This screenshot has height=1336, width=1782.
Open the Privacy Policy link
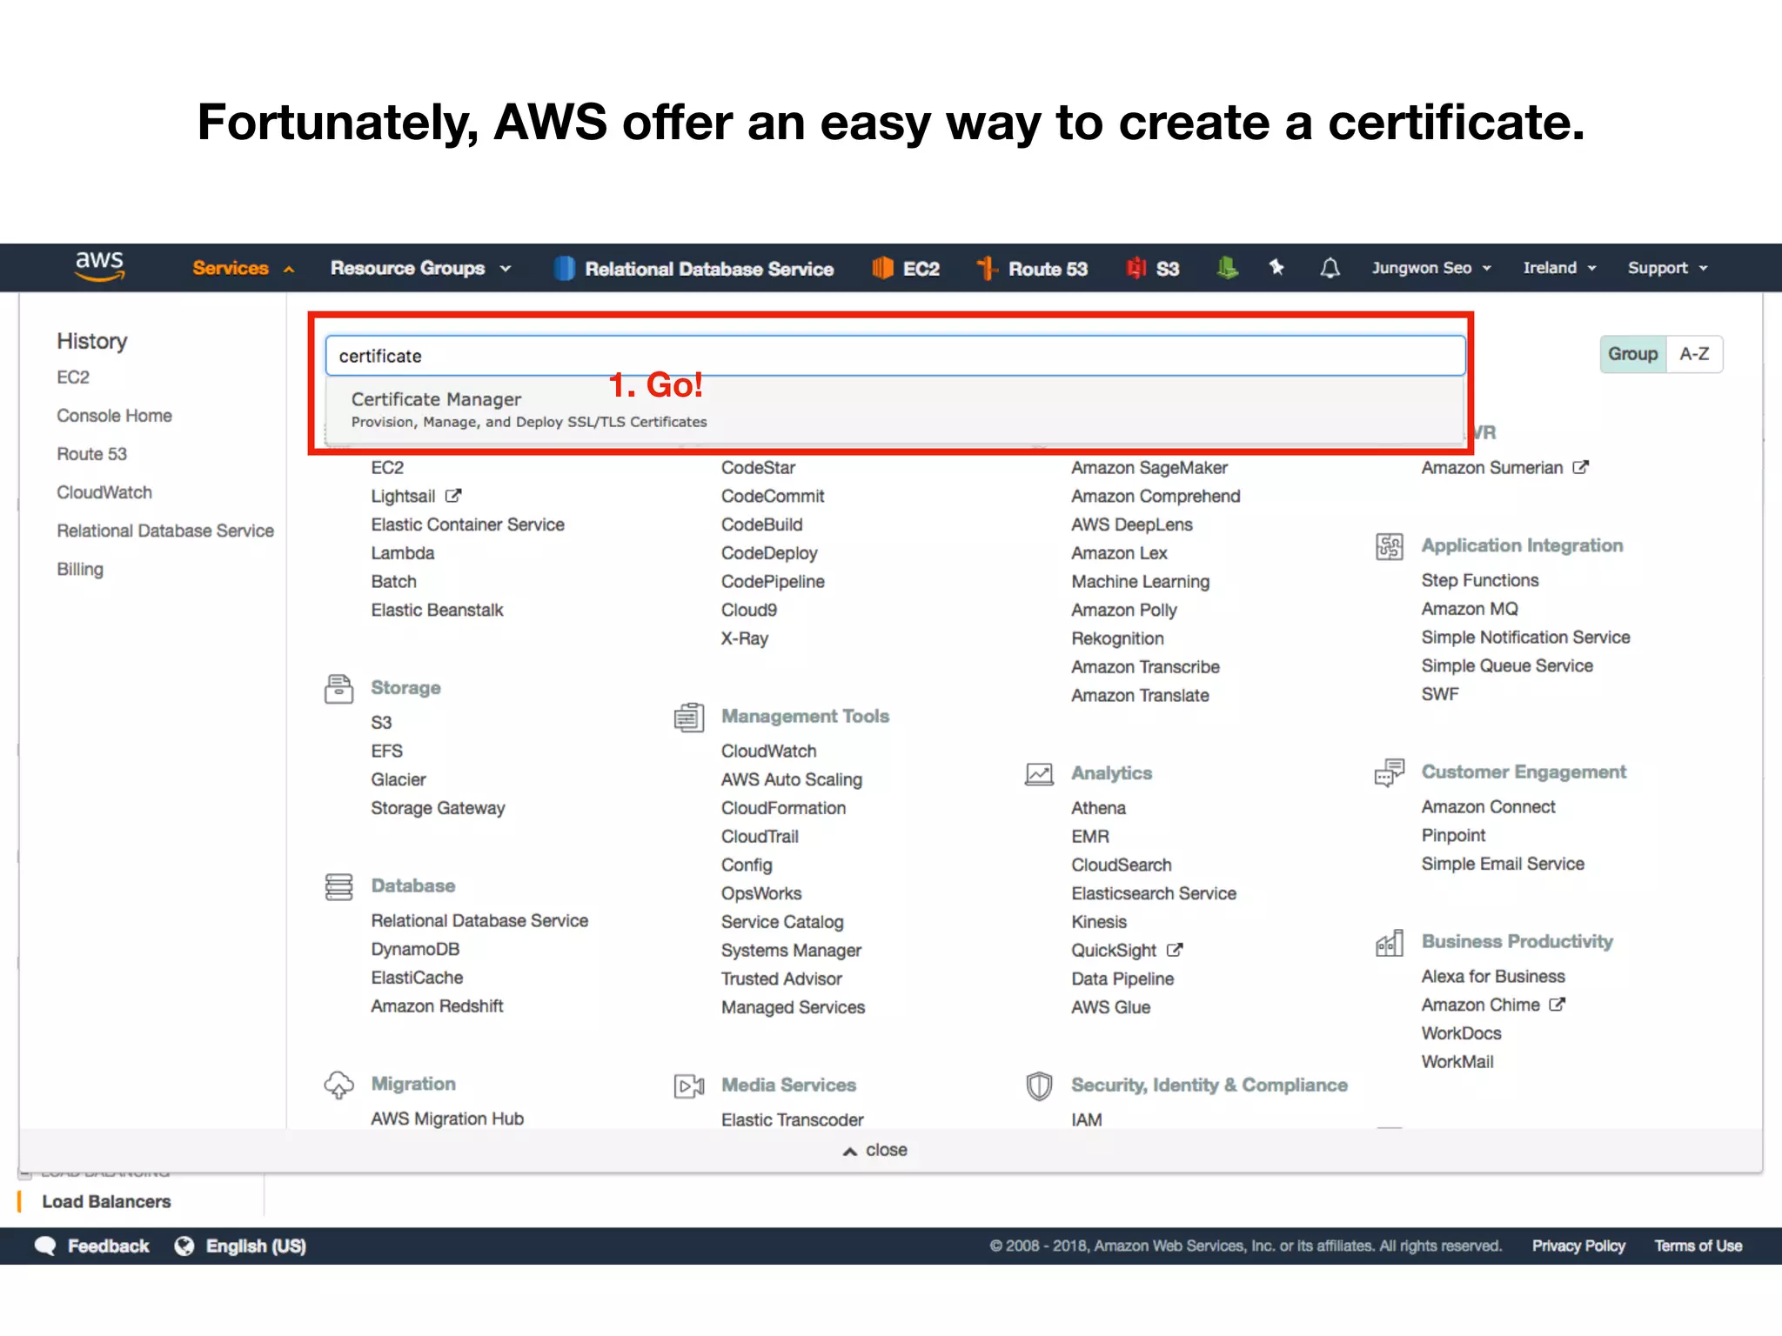1578,1246
